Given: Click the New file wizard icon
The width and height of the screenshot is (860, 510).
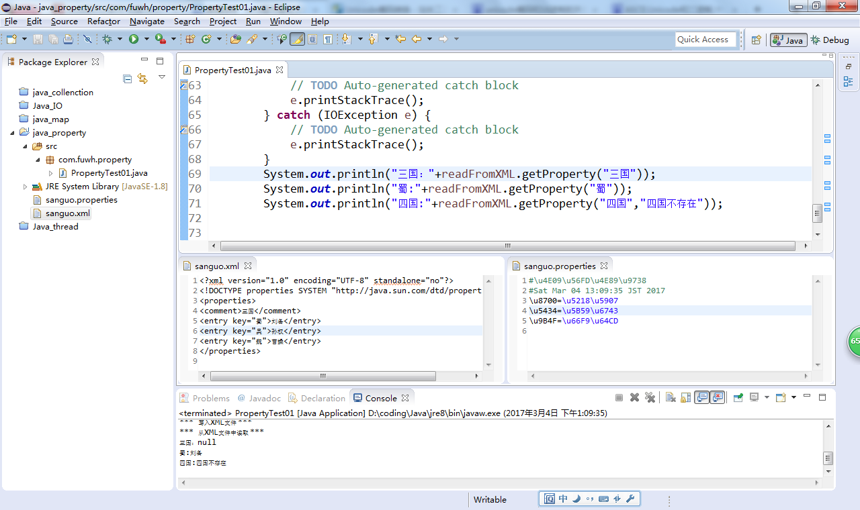Looking at the screenshot, I should pos(11,39).
